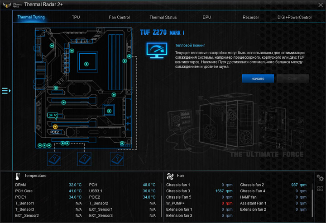326x223 pixels.
Task: Click the bottom-right board corner sensor dot
Action: click(122, 143)
